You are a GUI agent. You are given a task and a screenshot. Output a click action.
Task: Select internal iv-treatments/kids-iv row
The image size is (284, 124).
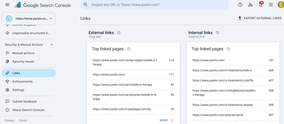coord(233,71)
